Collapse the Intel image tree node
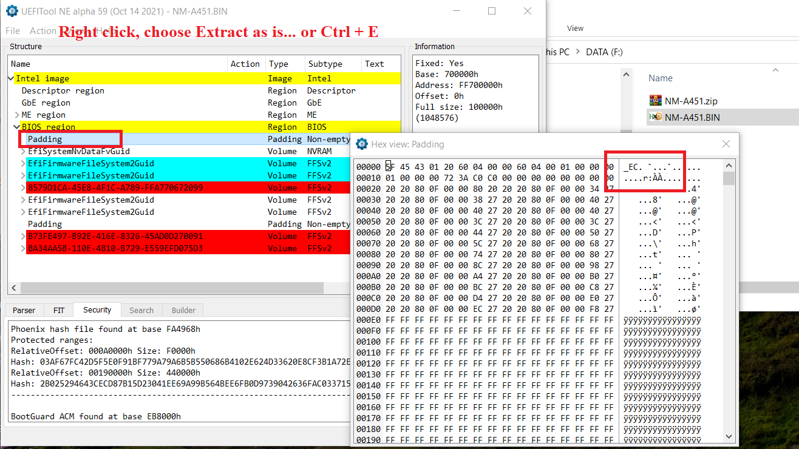 (x=11, y=78)
